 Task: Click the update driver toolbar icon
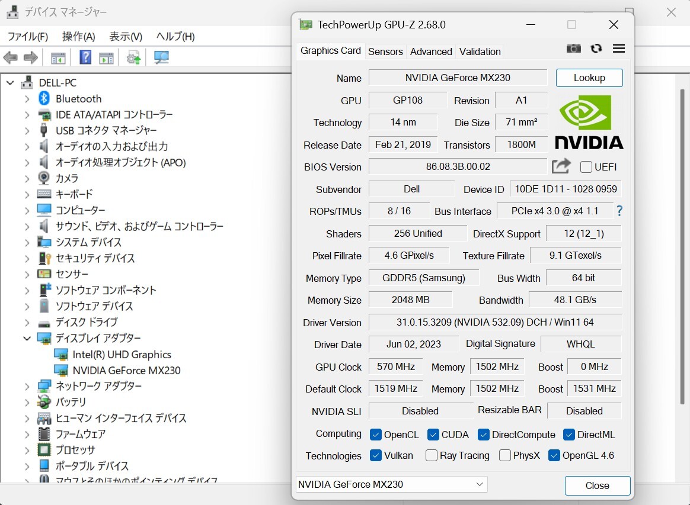[x=134, y=57]
